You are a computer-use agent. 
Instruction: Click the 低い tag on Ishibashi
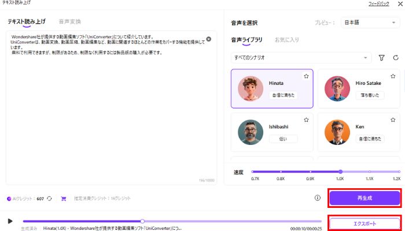[x=283, y=139]
